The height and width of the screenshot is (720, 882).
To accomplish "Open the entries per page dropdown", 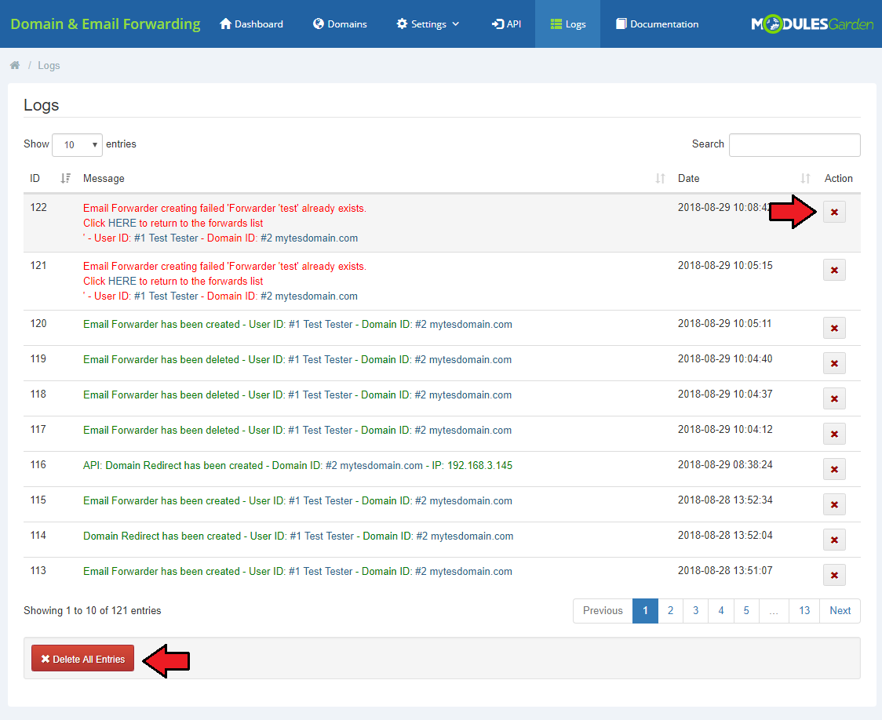I will 77,145.
